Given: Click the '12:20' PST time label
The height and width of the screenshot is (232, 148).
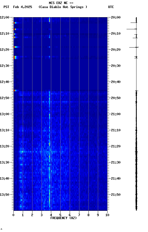Looking at the screenshot, I should click(x=5, y=50).
